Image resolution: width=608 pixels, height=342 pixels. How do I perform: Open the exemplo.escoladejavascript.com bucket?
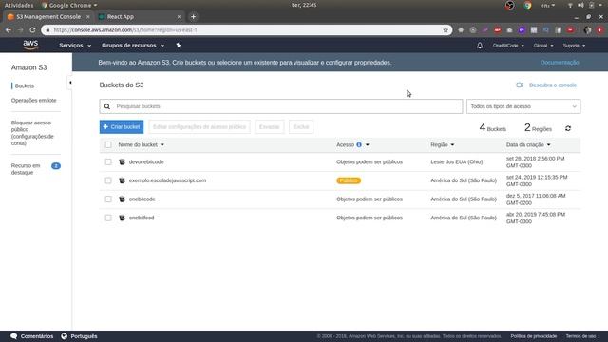(x=167, y=180)
